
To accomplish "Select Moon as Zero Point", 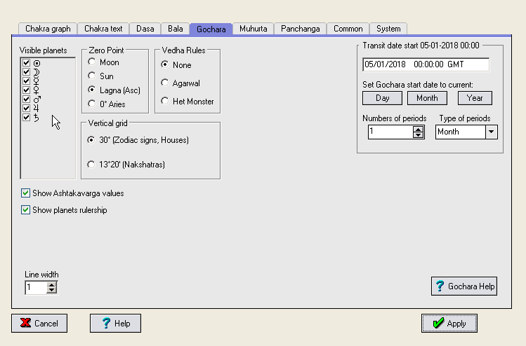I will tap(91, 63).
